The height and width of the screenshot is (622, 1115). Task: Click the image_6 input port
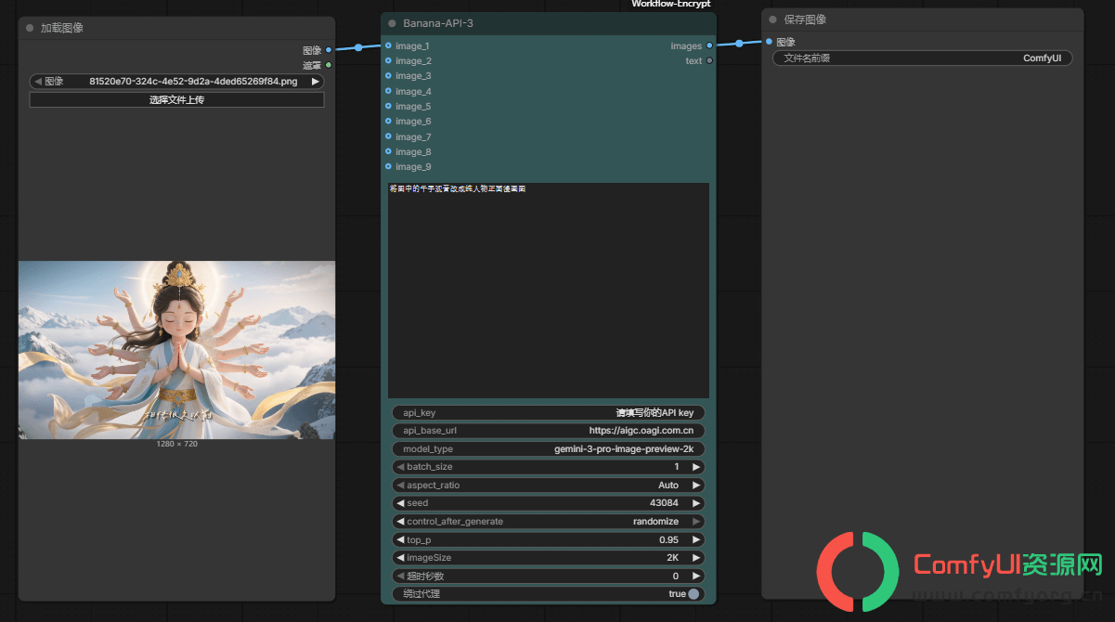click(388, 121)
